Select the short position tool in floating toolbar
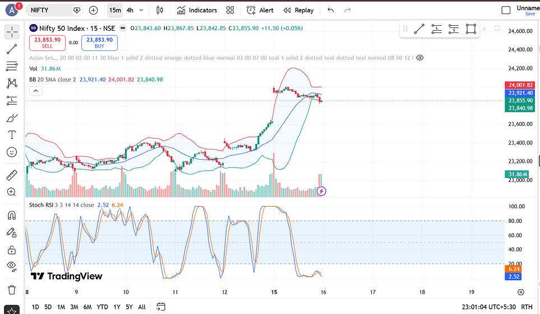 (454, 29)
